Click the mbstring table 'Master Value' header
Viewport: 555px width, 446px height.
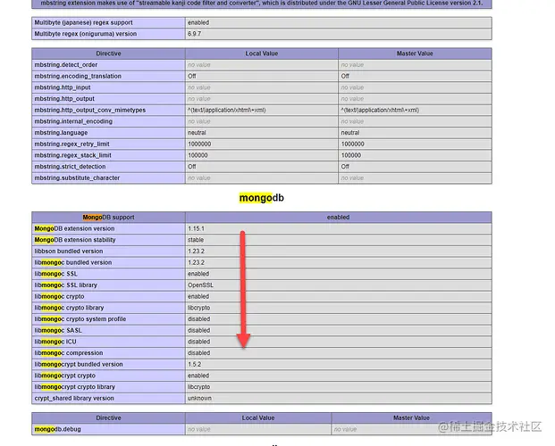tap(415, 54)
